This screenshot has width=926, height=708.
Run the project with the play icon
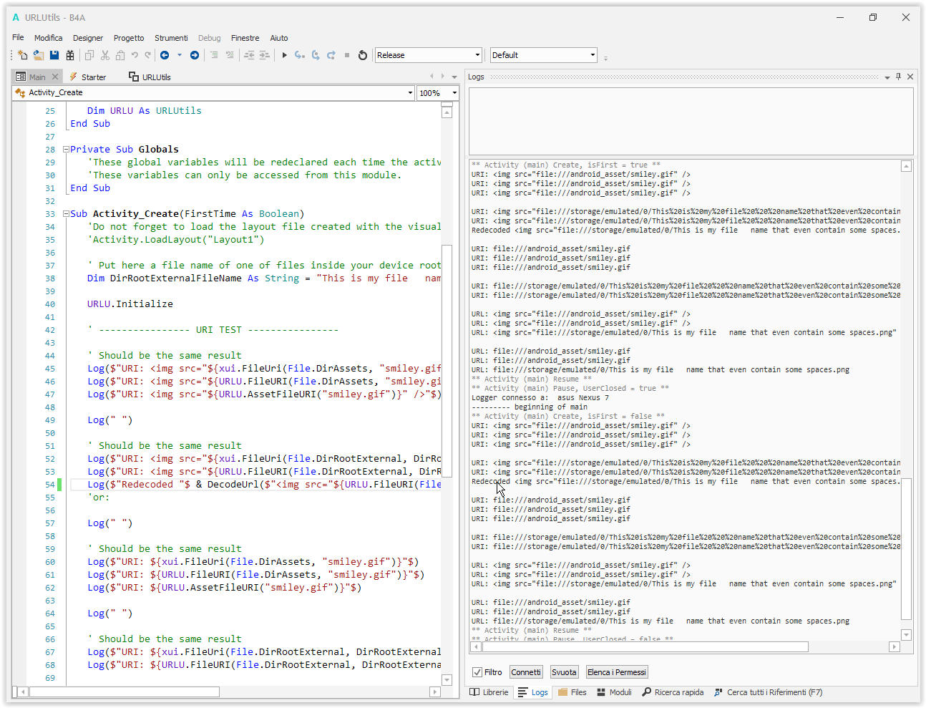click(284, 55)
